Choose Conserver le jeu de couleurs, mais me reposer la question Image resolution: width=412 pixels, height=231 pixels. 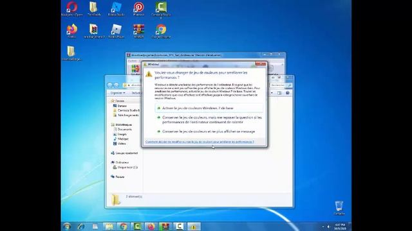(x=209, y=120)
